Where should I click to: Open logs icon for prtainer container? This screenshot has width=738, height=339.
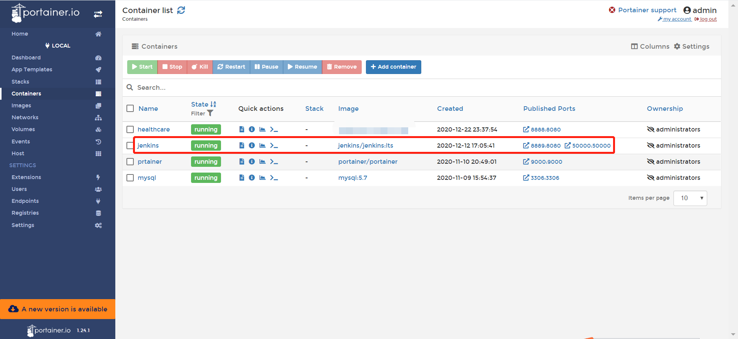point(242,161)
